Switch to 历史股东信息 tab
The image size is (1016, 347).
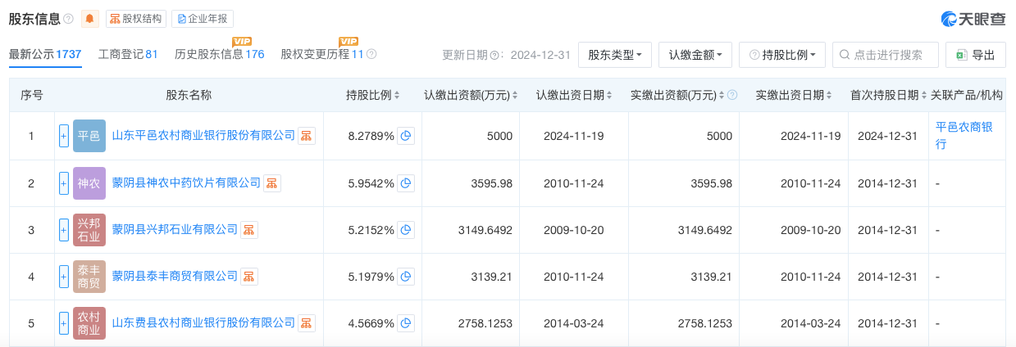pyautogui.click(x=219, y=54)
